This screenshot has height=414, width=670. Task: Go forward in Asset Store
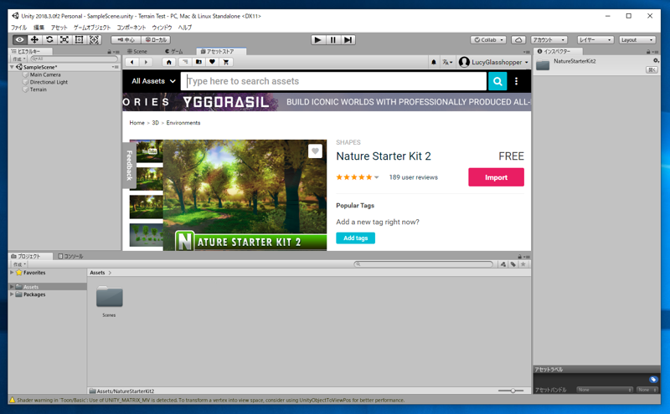[146, 62]
